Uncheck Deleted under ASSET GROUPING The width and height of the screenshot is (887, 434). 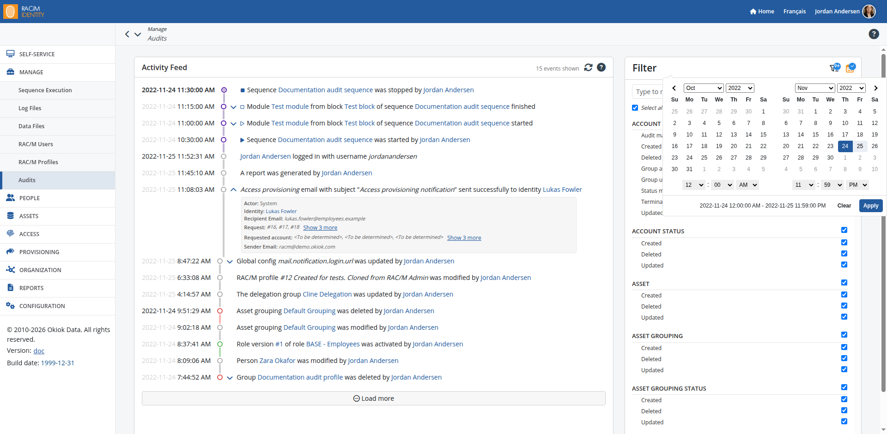pos(844,358)
